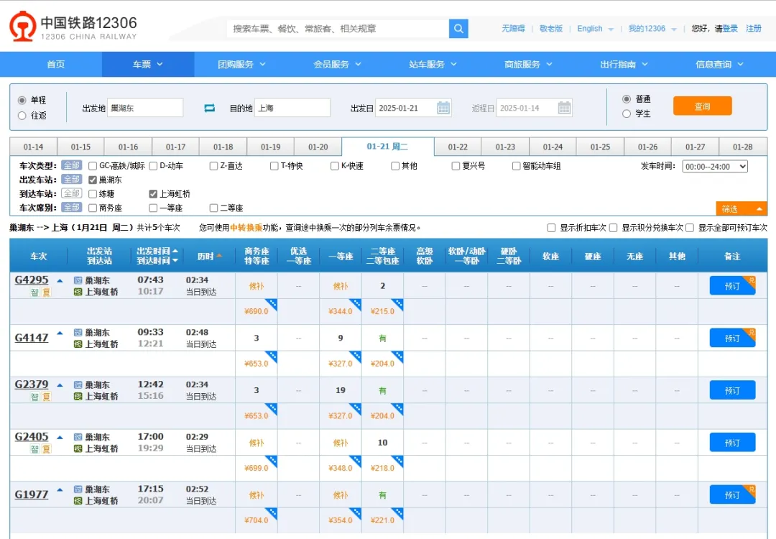The image size is (776, 539).
Task: Select the round-trip 往返 radio button
Action: [22, 115]
